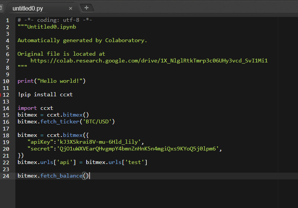This screenshot has height=208, width=298.
Task: Click the '!pip install ccxt' line
Action: [x=45, y=94]
